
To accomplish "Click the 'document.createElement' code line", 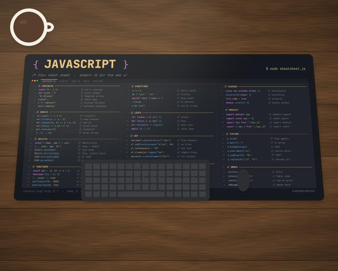I will (150, 156).
